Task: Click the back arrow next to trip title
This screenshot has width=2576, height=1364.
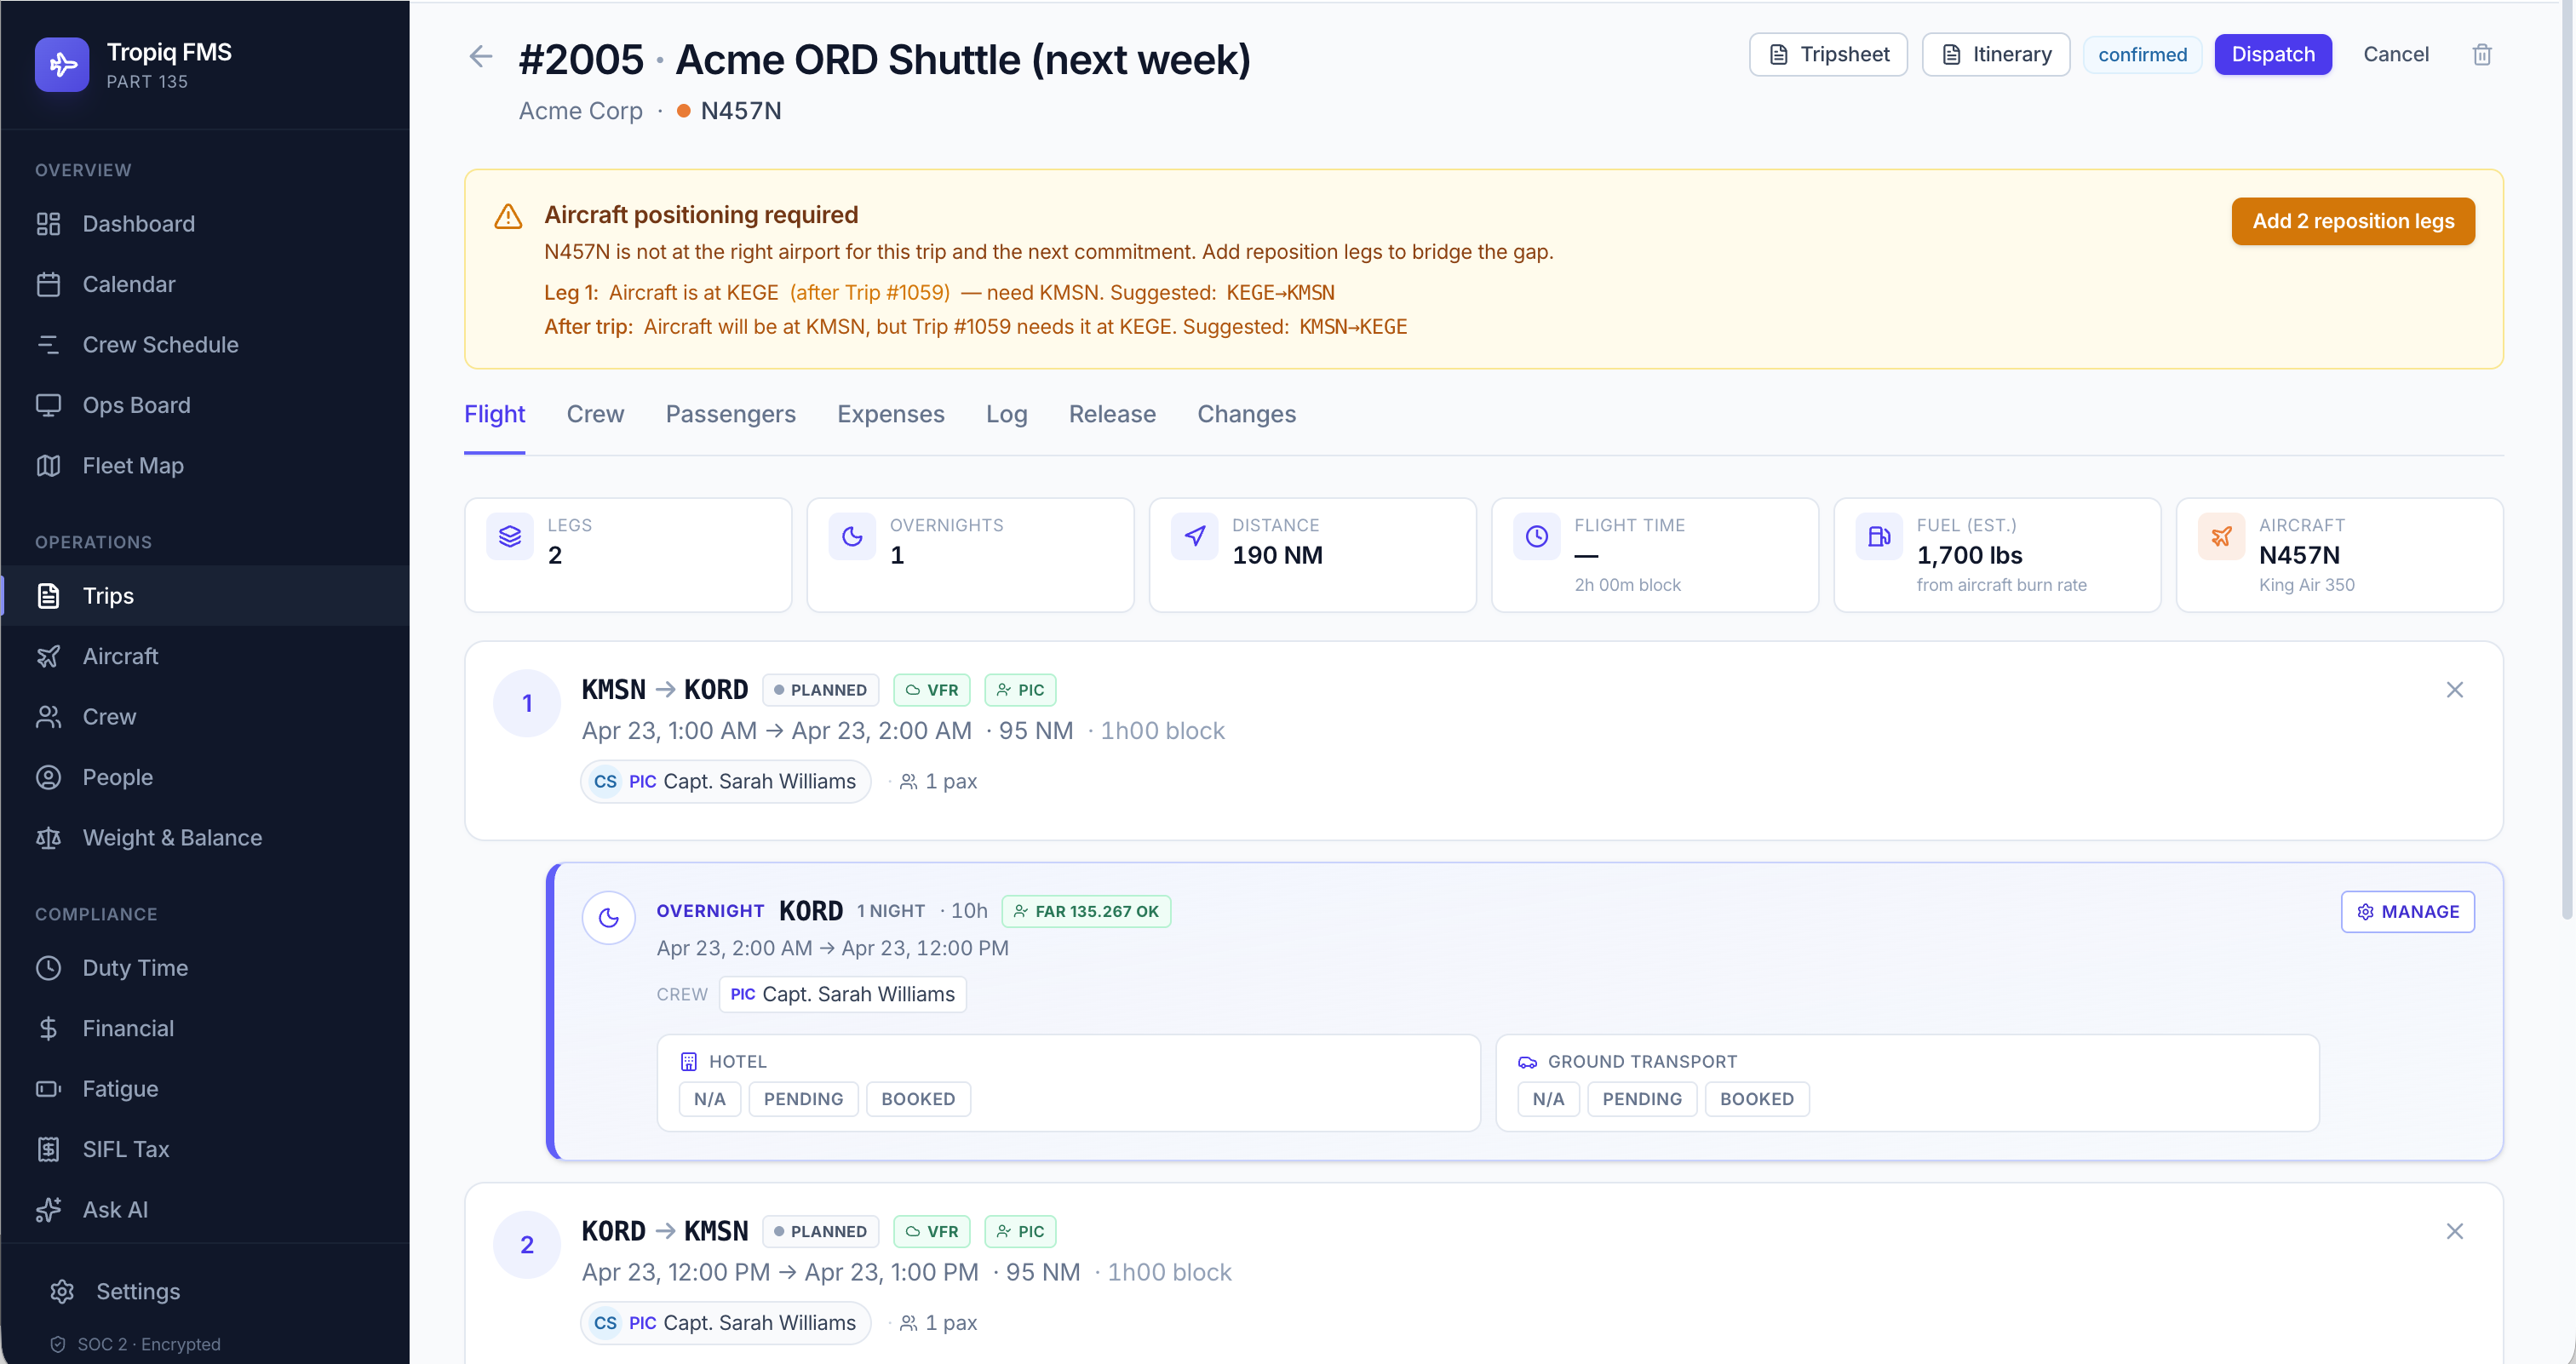Action: (x=481, y=56)
